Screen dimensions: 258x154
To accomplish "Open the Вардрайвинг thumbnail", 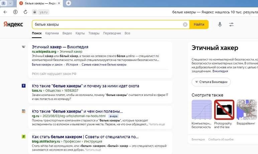I will tap(247, 110).
